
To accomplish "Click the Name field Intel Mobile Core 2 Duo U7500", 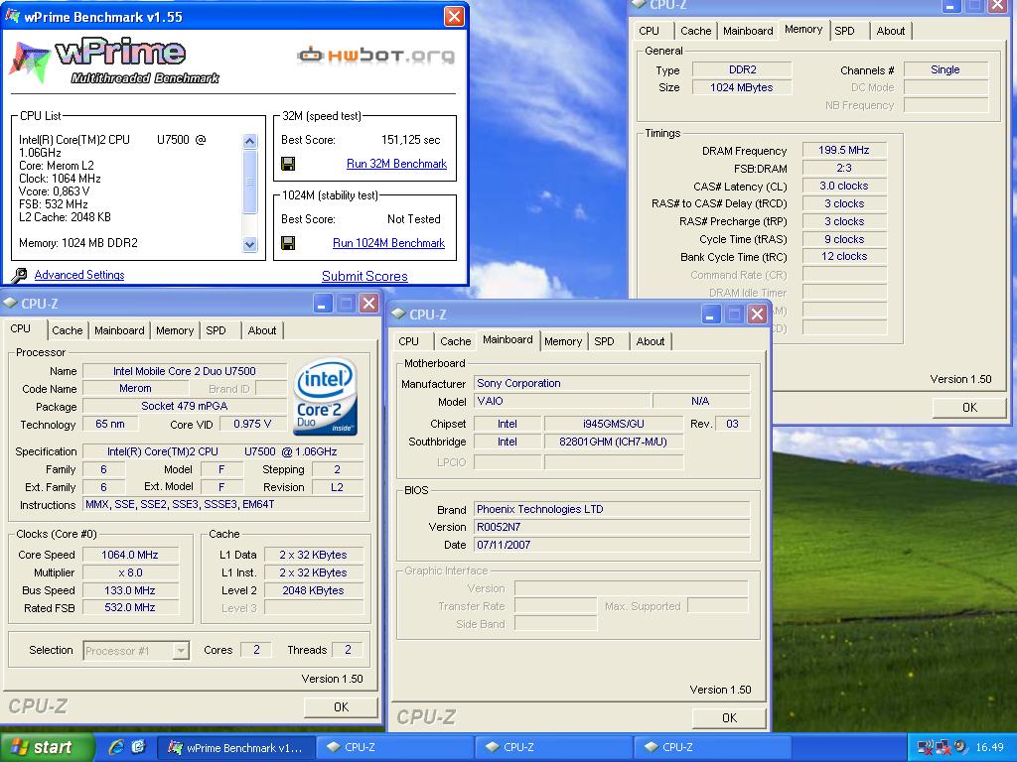I will [x=185, y=371].
